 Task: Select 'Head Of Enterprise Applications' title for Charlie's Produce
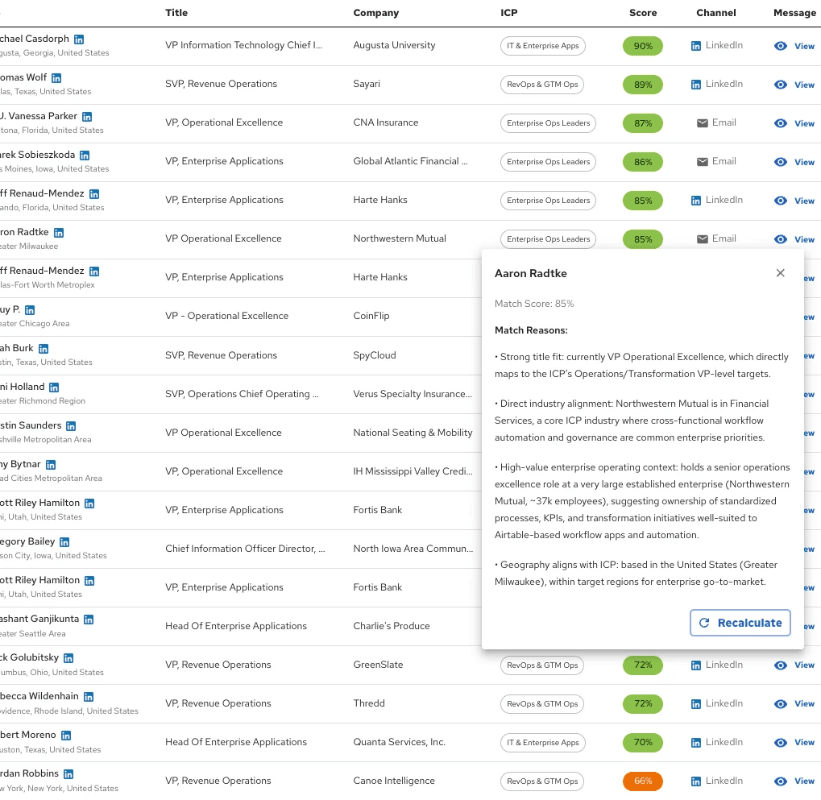[x=236, y=626]
